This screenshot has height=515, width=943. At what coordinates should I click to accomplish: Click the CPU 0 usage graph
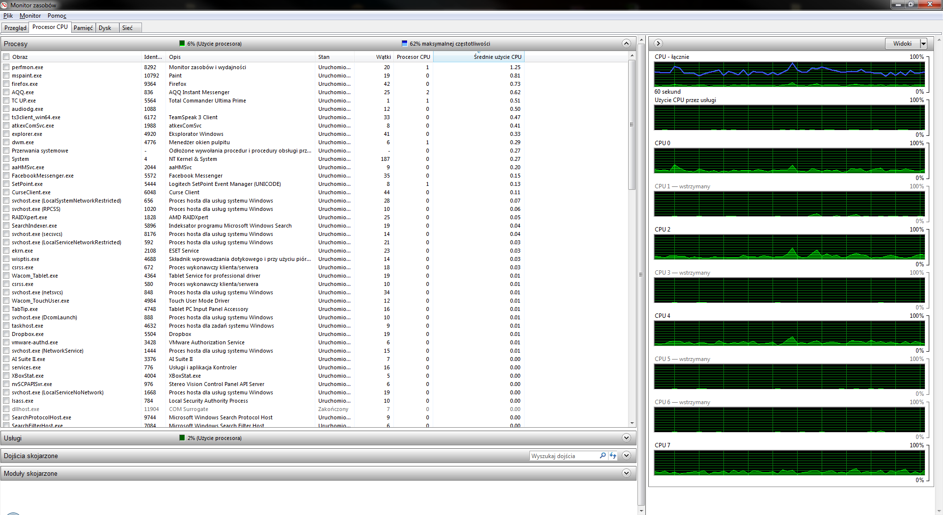(789, 160)
